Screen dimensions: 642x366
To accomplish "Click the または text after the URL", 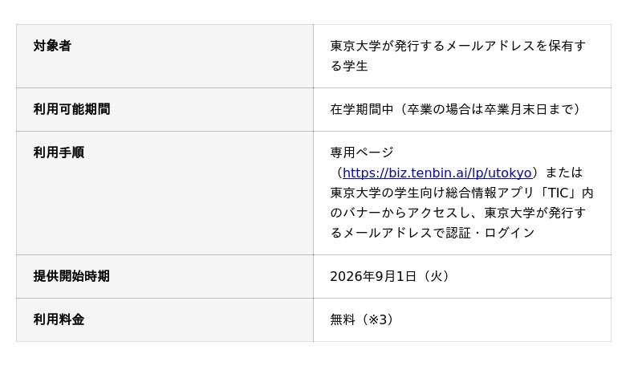I will coord(564,173).
